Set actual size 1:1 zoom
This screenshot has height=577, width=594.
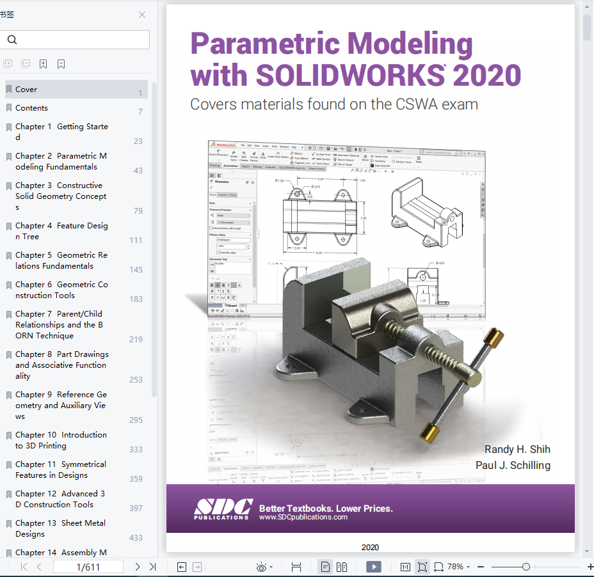(x=405, y=567)
